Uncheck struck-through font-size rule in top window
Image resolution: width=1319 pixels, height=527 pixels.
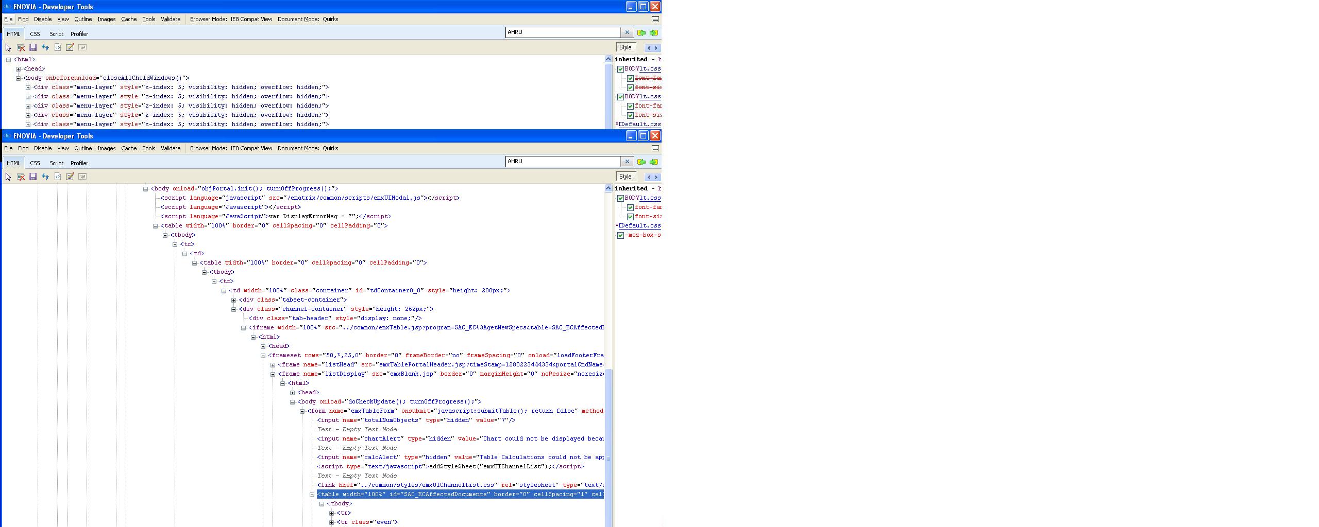pos(630,87)
